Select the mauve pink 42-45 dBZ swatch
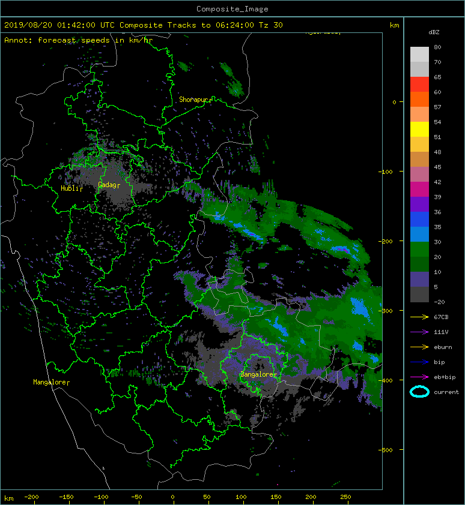The width and height of the screenshot is (465, 505). 419,175
